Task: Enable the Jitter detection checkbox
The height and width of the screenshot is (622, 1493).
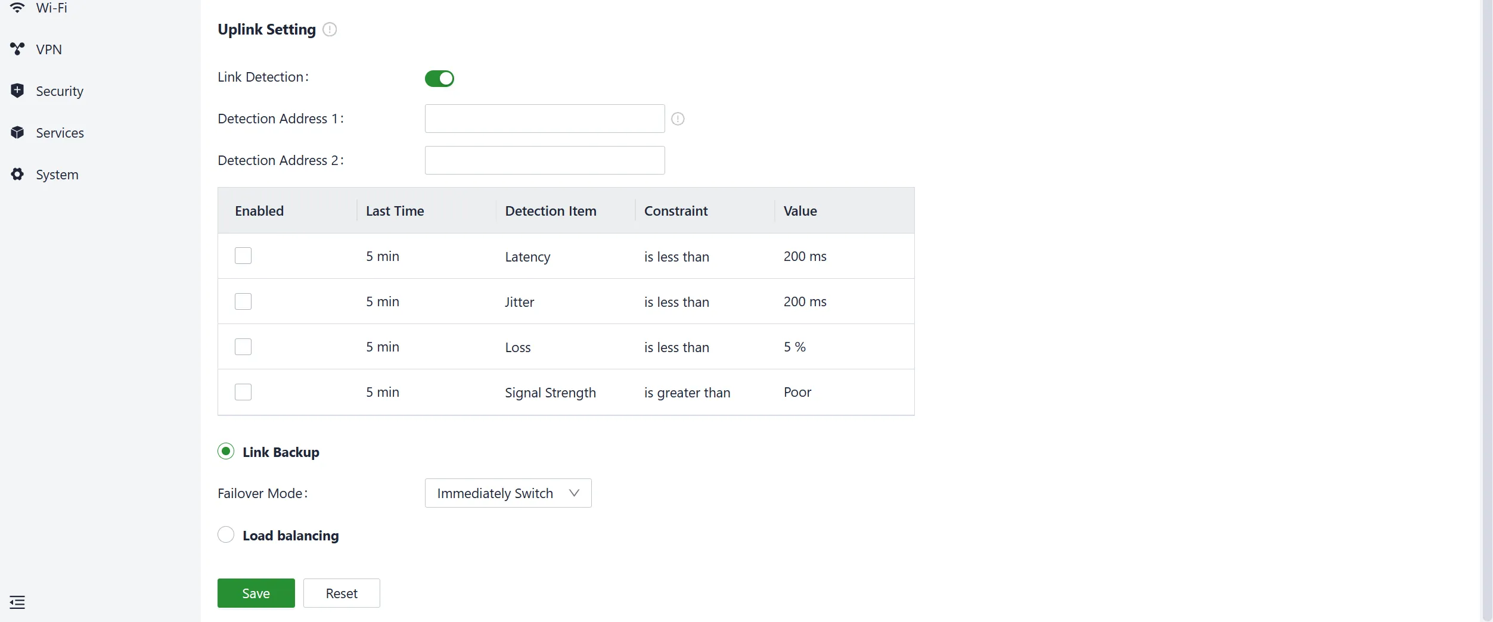Action: 243,301
